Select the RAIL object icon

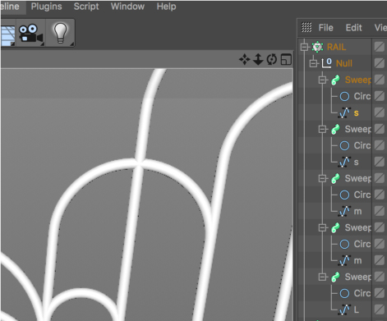point(317,47)
